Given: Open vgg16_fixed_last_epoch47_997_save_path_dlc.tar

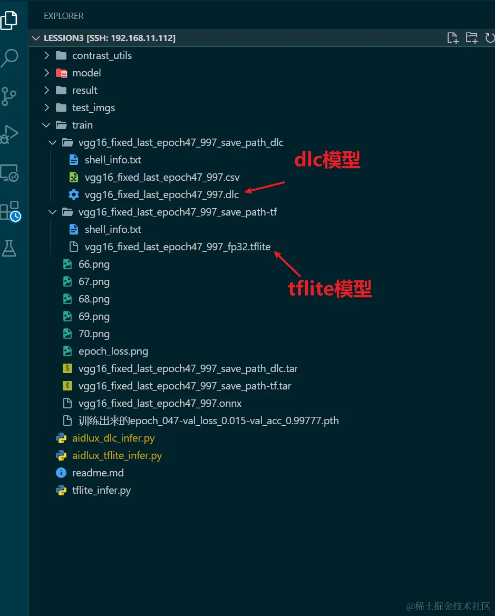Looking at the screenshot, I should [x=188, y=369].
